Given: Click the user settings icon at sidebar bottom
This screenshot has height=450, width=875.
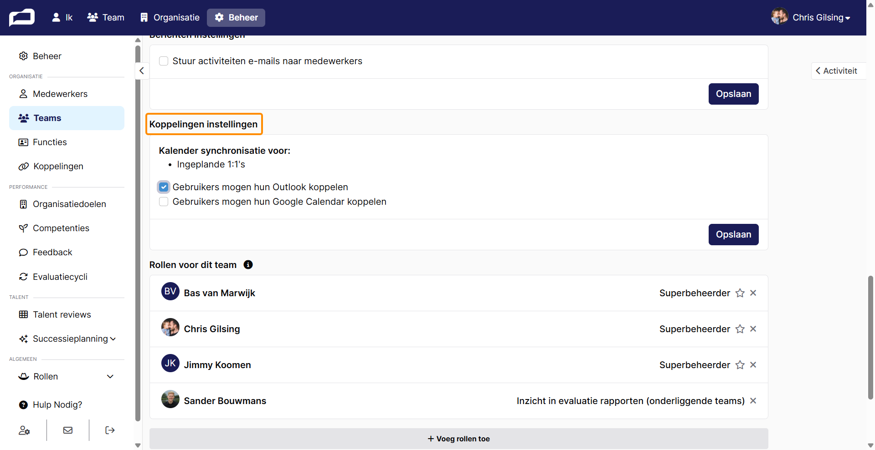Looking at the screenshot, I should tap(24, 430).
